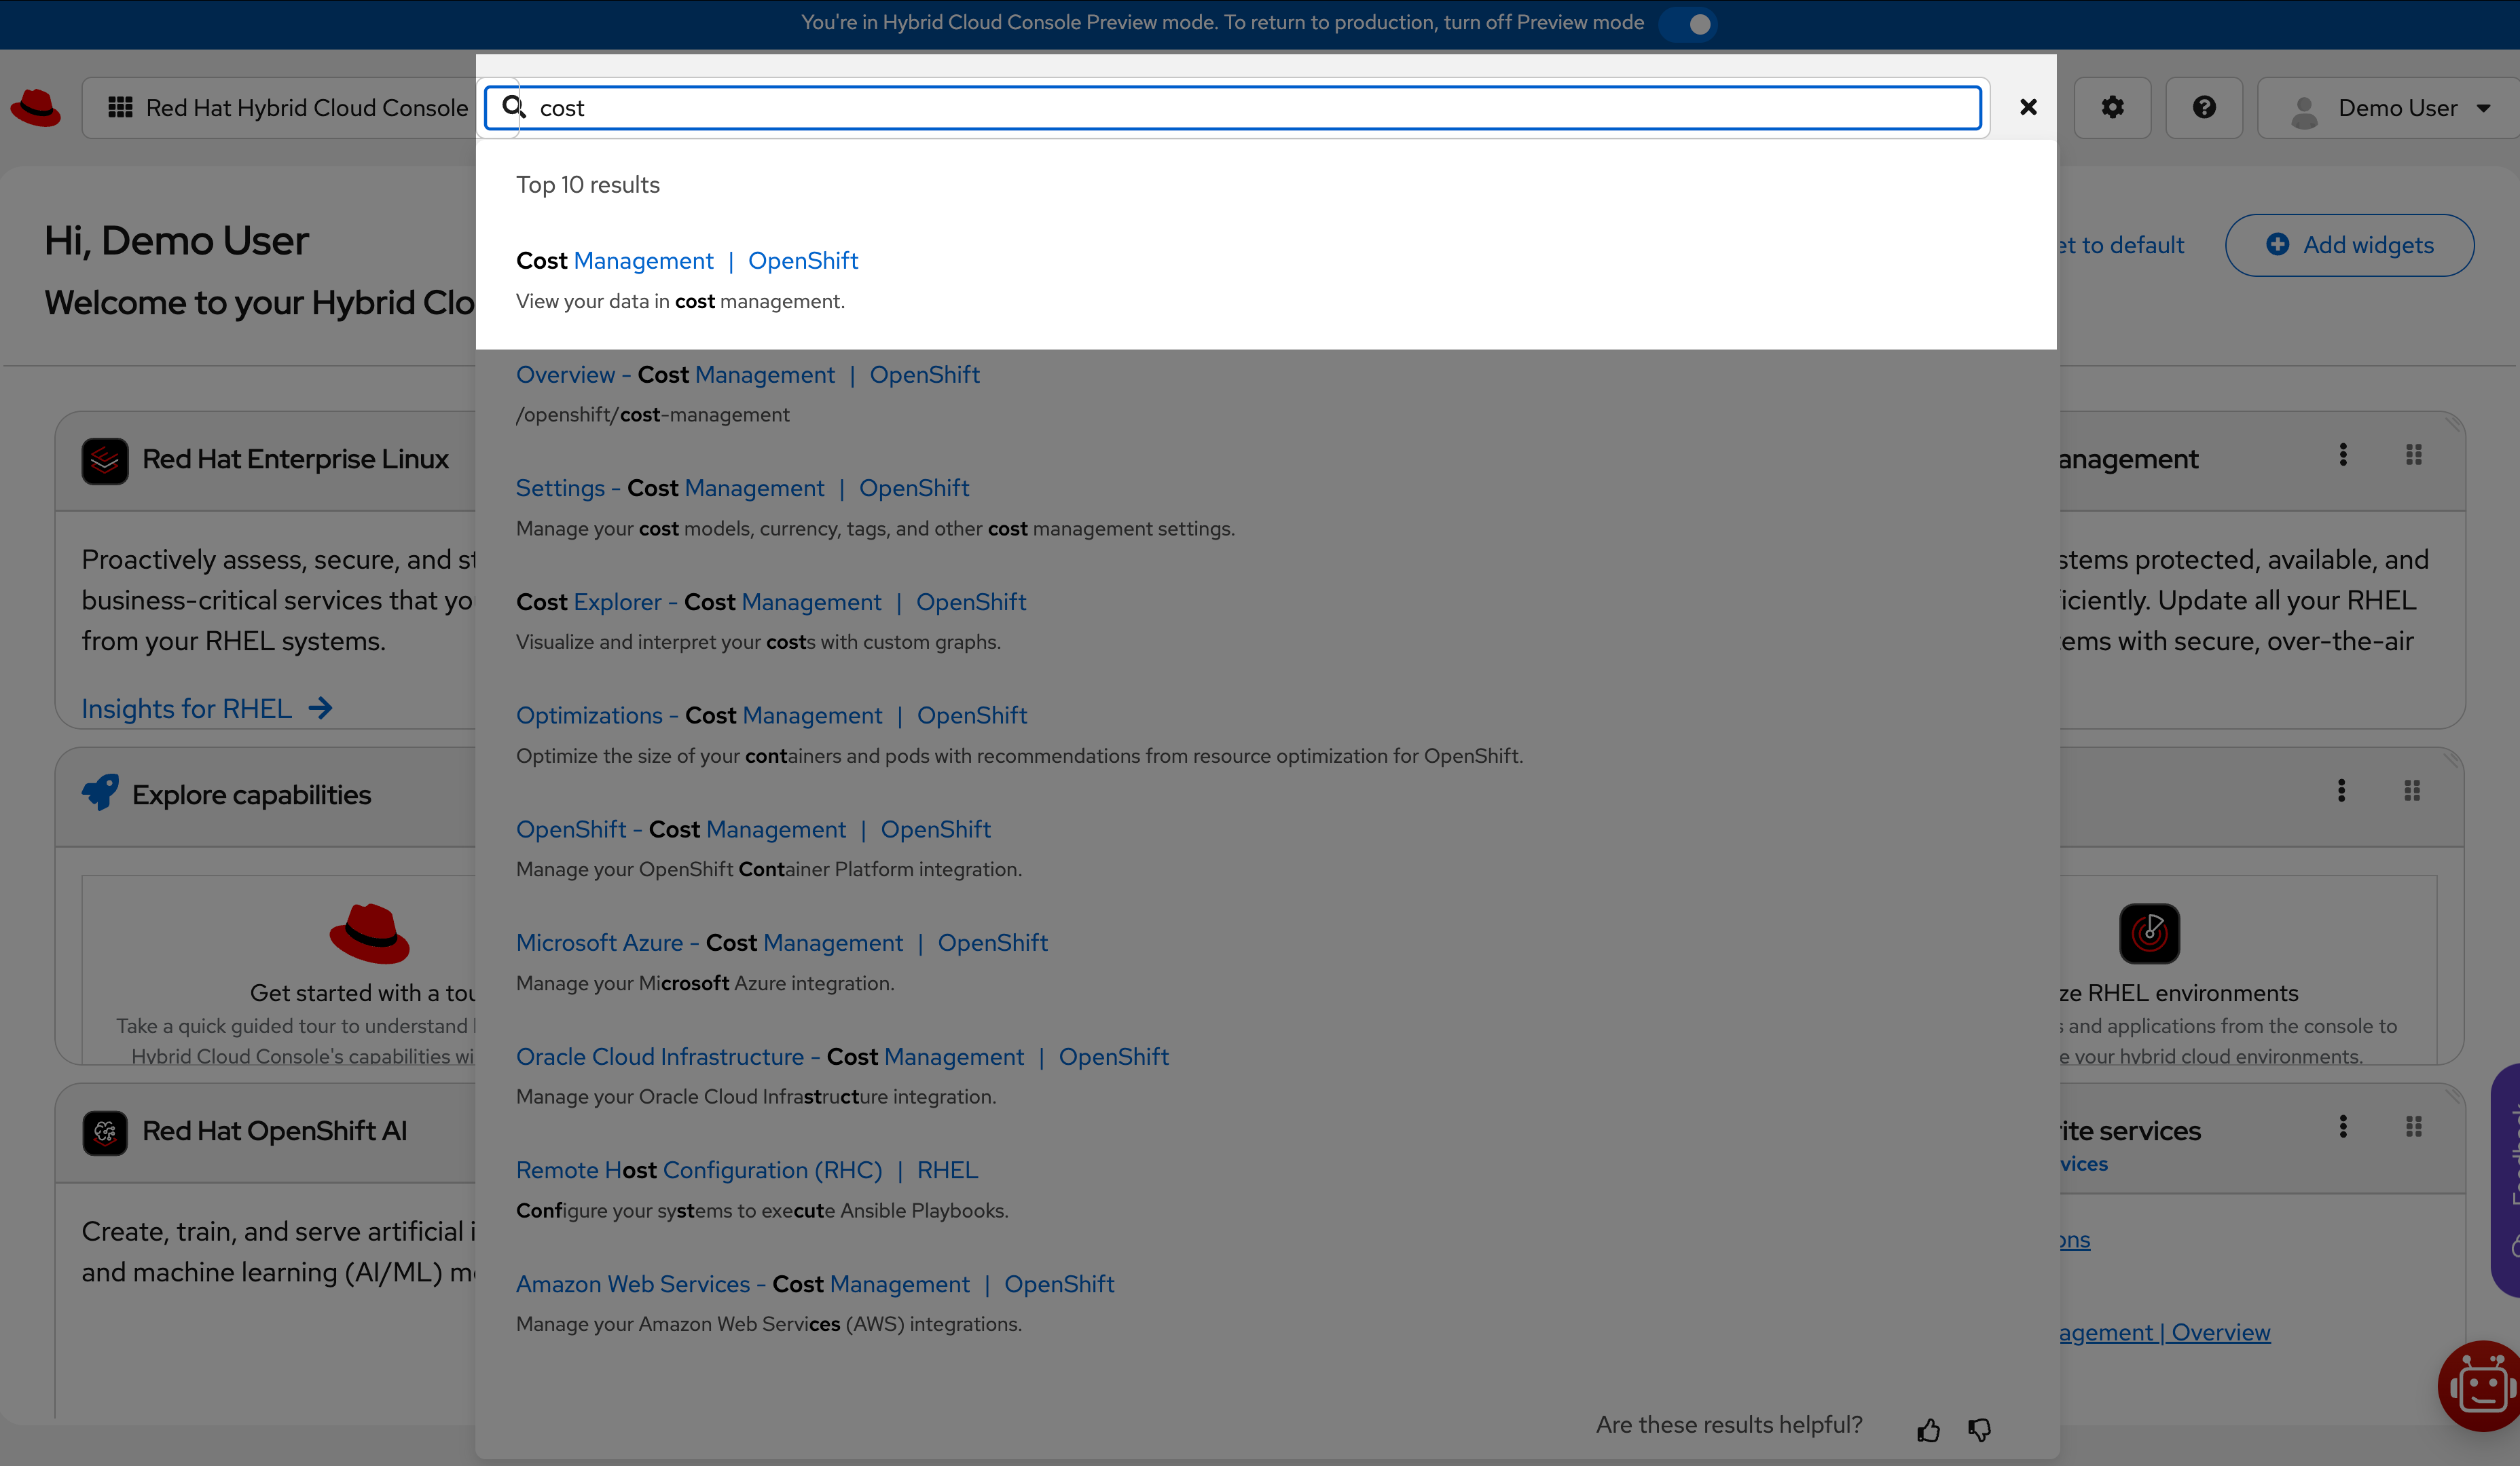This screenshot has width=2520, height=1466.
Task: Click the Red Hat OpenShift AI icon
Action: pyautogui.click(x=104, y=1132)
